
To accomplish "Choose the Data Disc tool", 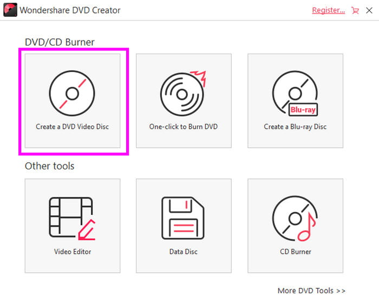I will pos(184,226).
